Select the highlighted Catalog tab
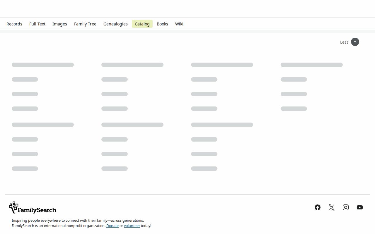Image resolution: width=375 pixels, height=234 pixels. coord(142,24)
